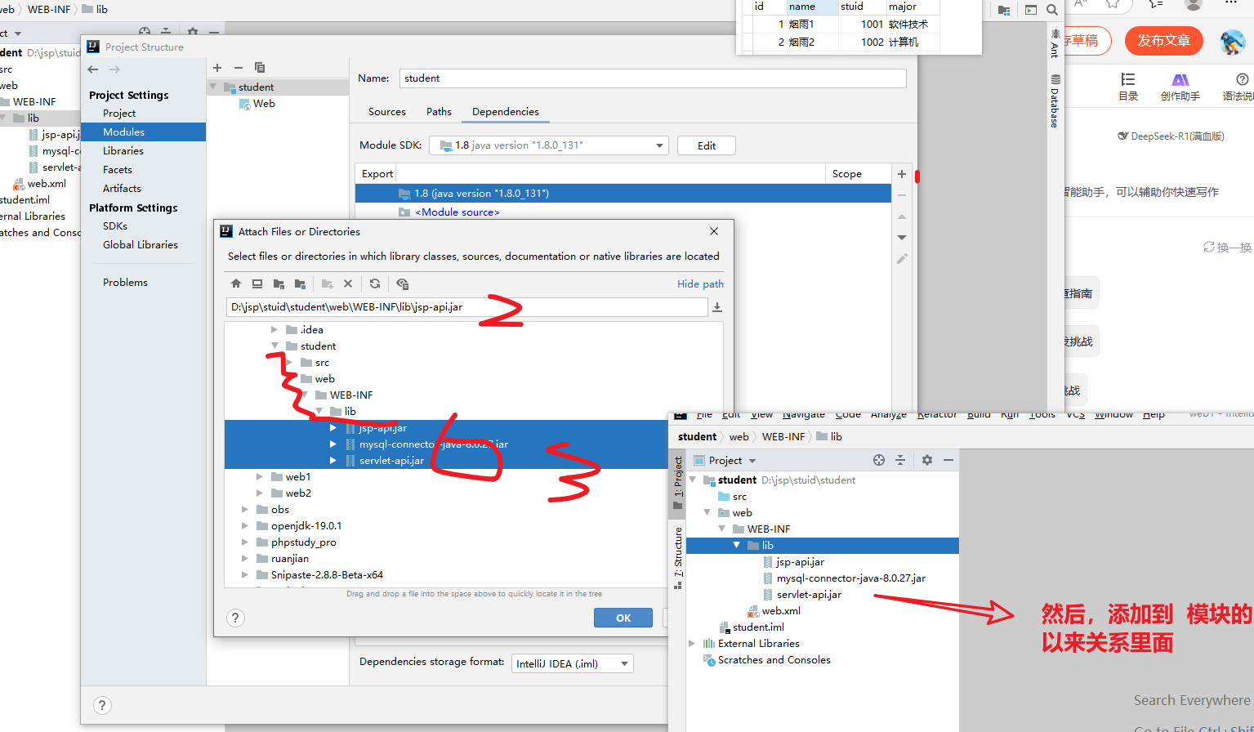Expand the .idea folder in file tree
Image resolution: width=1254 pixels, height=732 pixels.
[274, 329]
